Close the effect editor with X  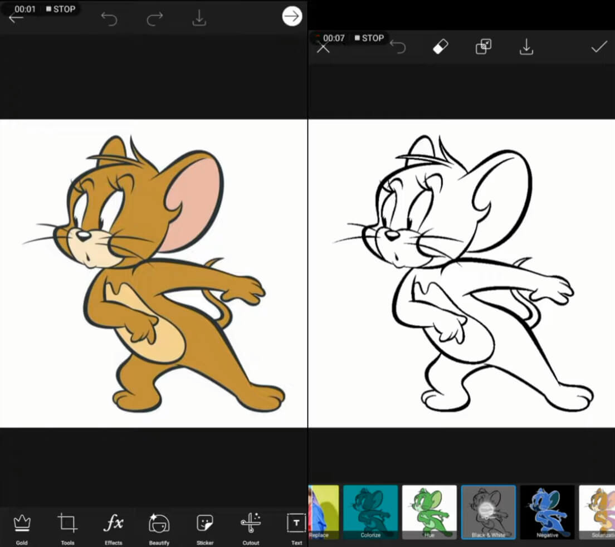coord(323,48)
